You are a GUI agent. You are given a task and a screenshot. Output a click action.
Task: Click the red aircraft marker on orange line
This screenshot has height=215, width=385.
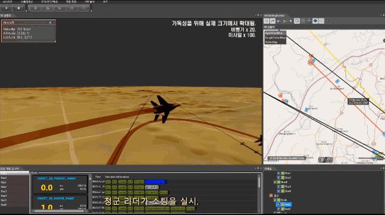click(x=311, y=62)
